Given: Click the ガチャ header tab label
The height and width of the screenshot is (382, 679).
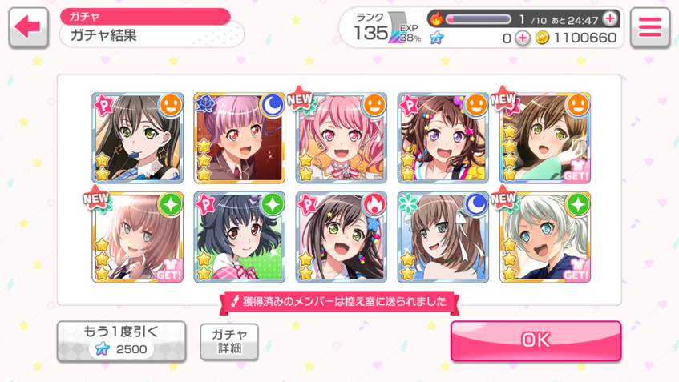Looking at the screenshot, I should [x=84, y=17].
